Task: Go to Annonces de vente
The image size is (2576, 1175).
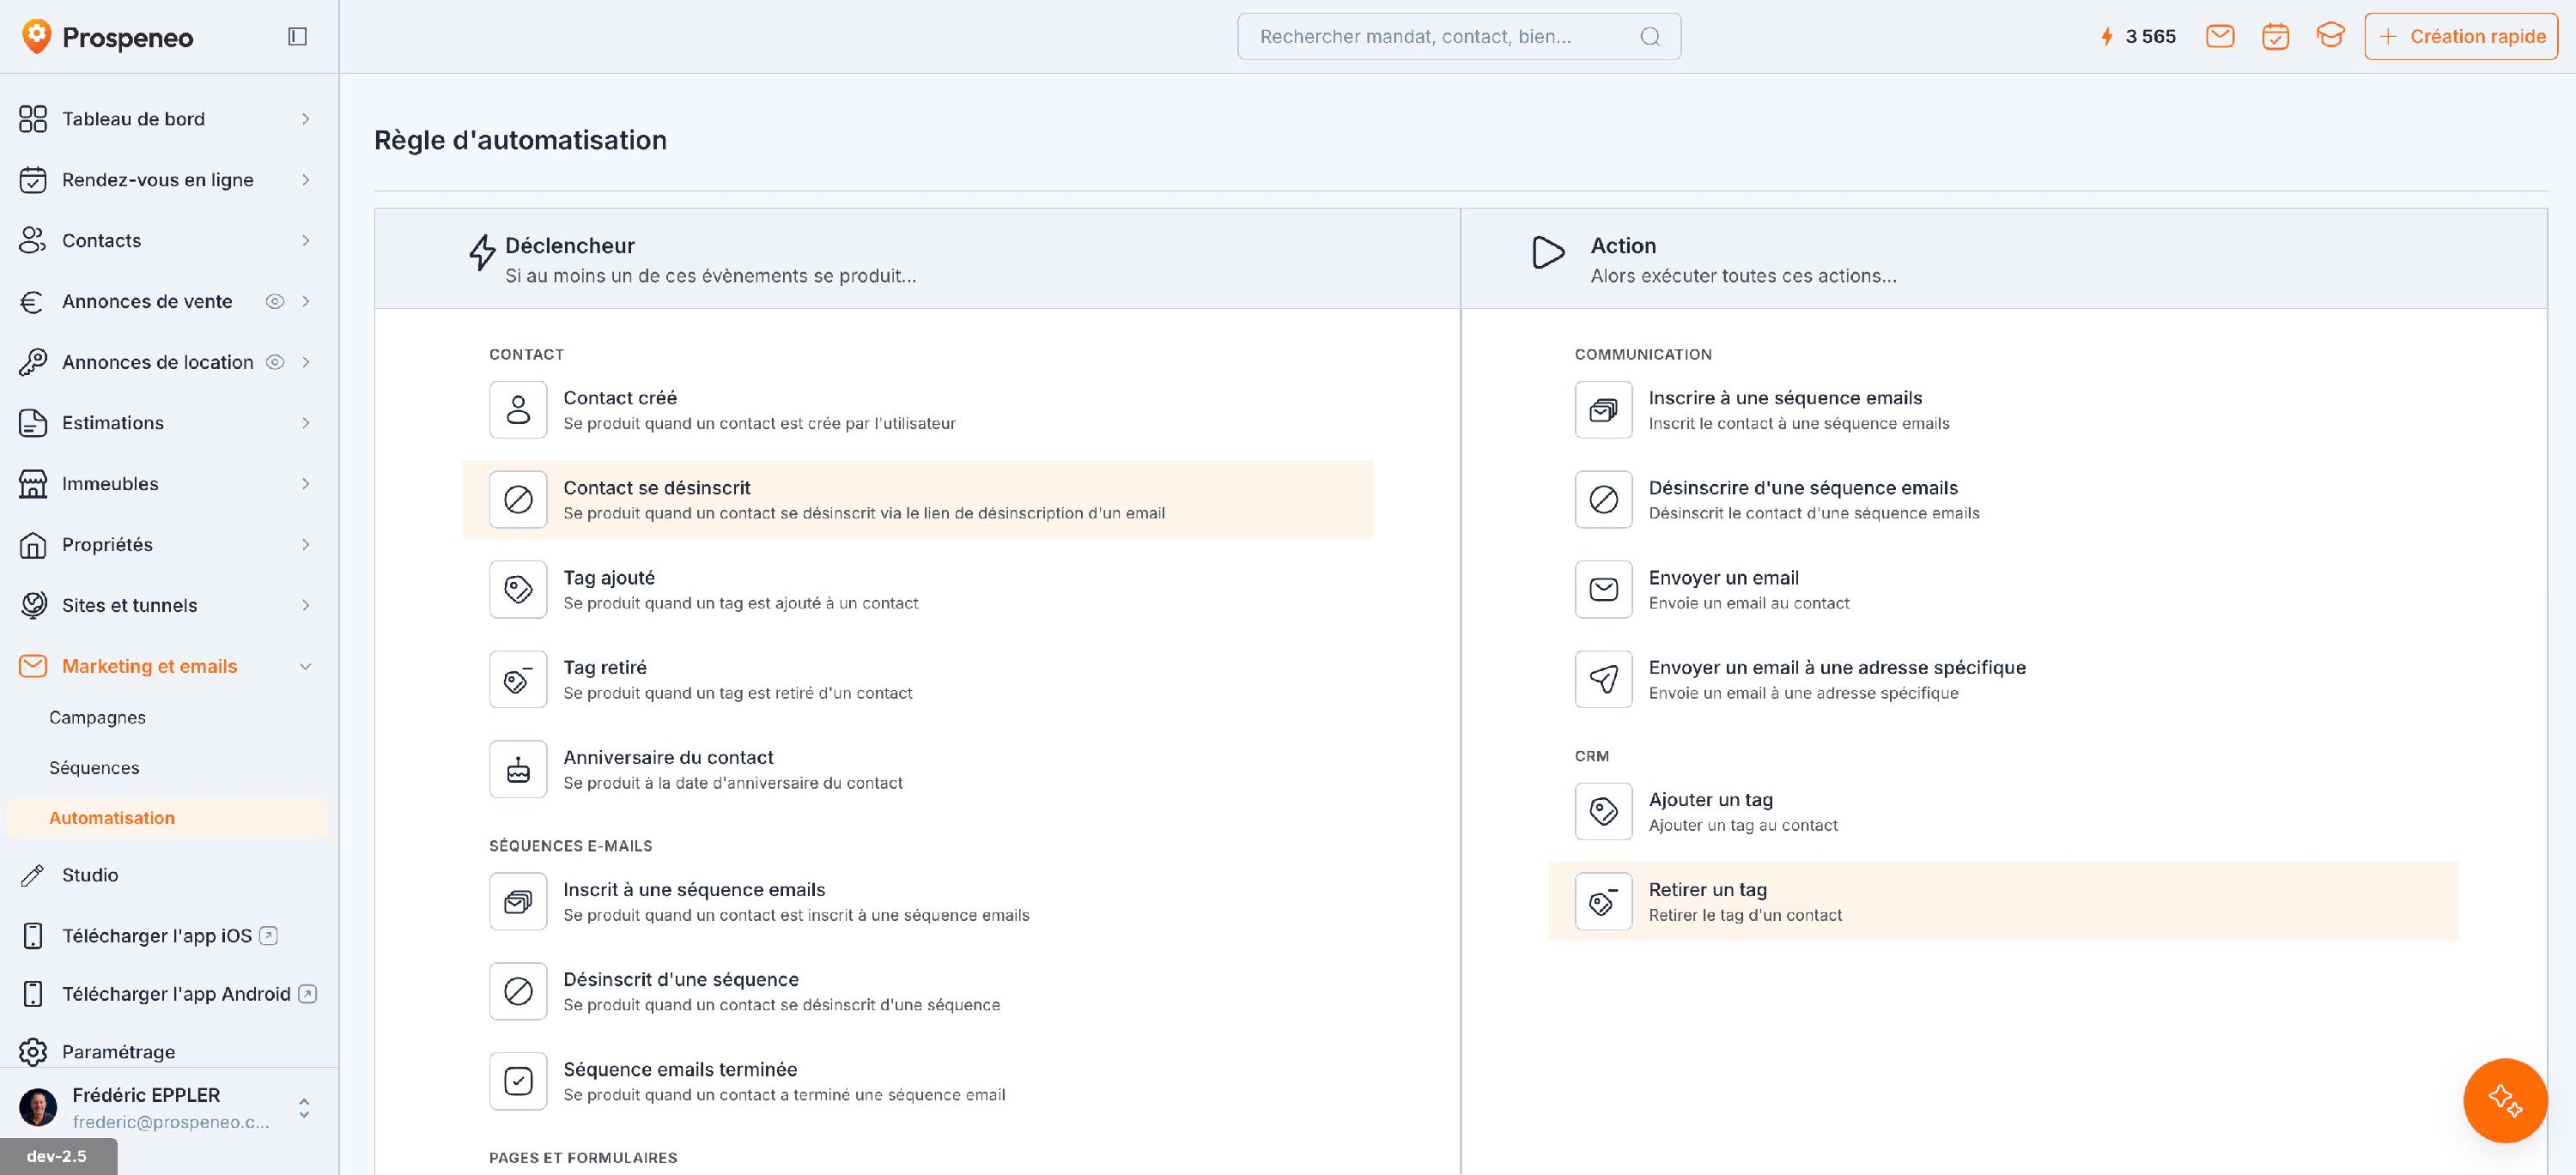Action: 147,302
